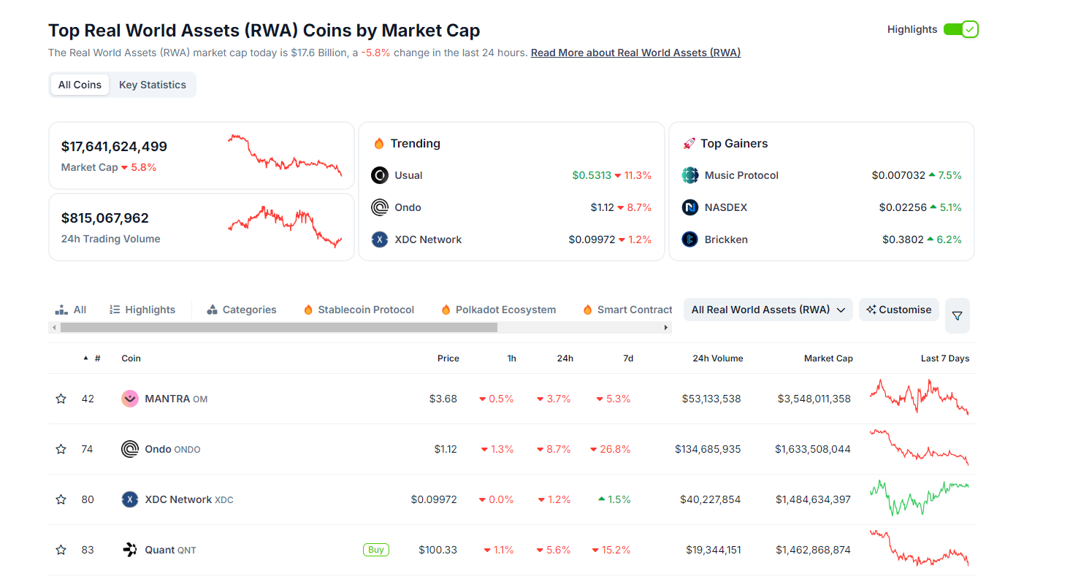The image size is (1089, 579).
Task: Star MANTRA as a favorite coin
Action: (x=61, y=399)
